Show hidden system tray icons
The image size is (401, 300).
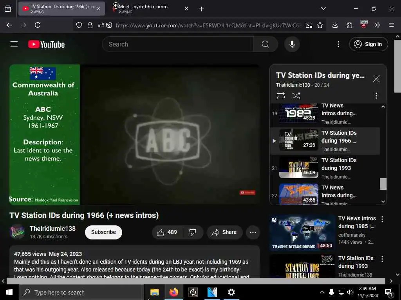pyautogui.click(x=322, y=292)
